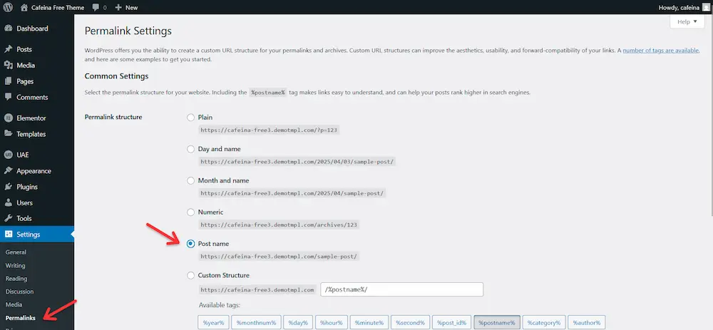Open the 'number of tags are available' link
The height and width of the screenshot is (330, 713).
tap(661, 51)
